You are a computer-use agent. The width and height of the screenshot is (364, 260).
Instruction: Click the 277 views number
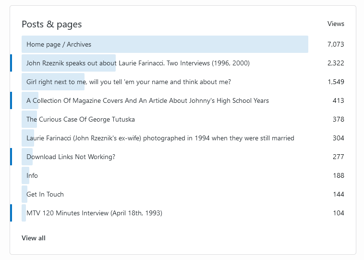coord(338,157)
